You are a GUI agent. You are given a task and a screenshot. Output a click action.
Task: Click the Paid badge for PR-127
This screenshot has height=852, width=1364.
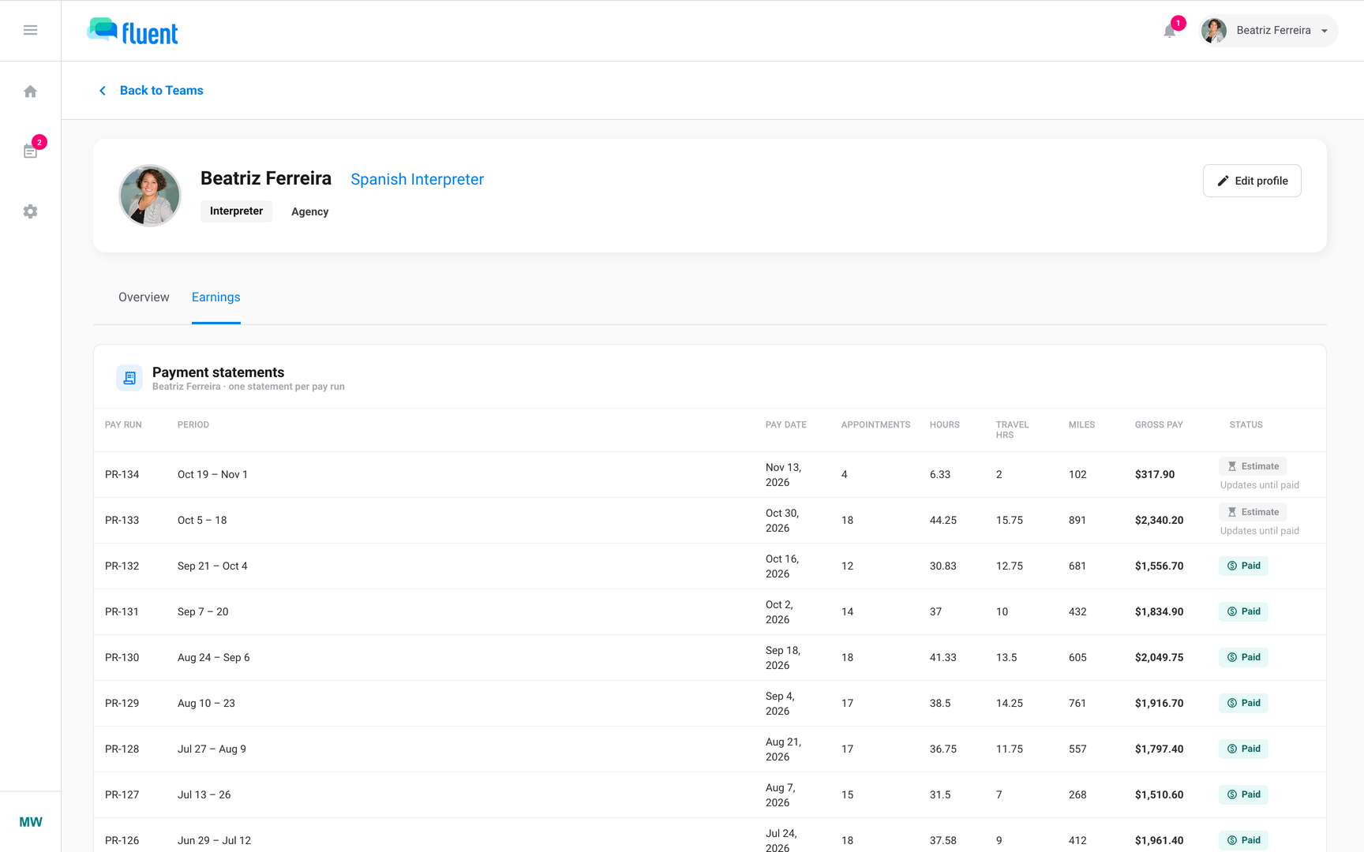[1243, 794]
